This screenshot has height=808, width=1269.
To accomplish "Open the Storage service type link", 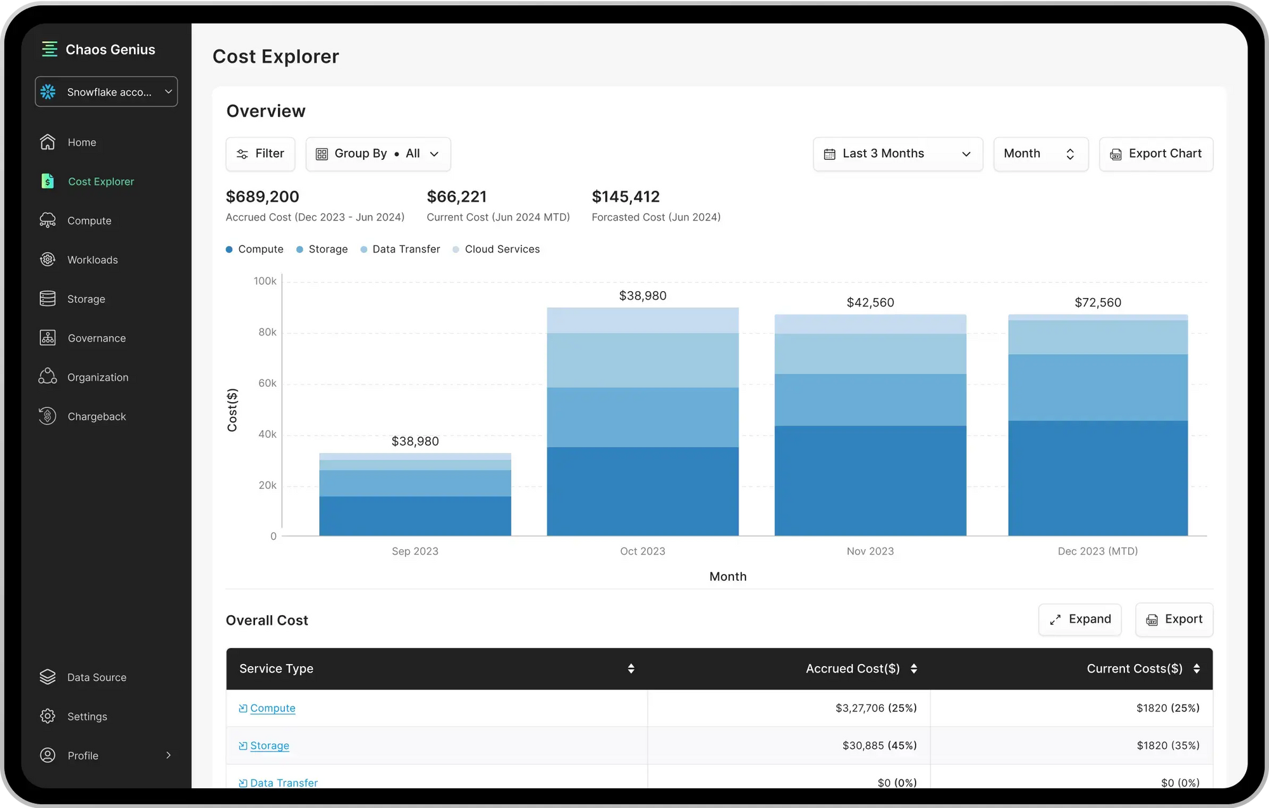I will (x=268, y=745).
